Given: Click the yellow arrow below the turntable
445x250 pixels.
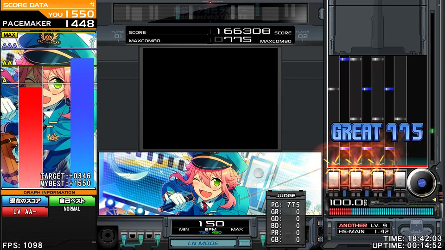Looking at the screenshot, I should tap(434, 200).
